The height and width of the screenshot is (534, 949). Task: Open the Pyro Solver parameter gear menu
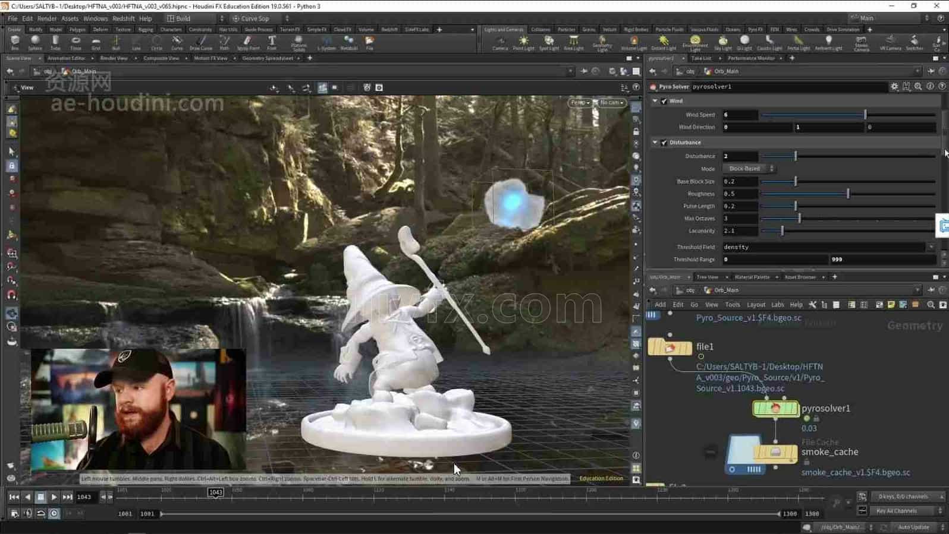coord(894,87)
